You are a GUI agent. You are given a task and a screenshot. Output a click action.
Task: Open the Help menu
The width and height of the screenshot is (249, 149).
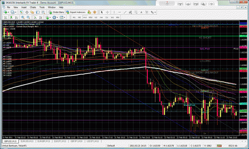click(61, 7)
